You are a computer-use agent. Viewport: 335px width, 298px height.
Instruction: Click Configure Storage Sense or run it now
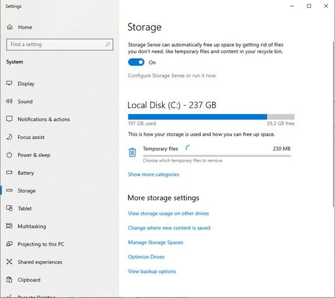pos(172,76)
